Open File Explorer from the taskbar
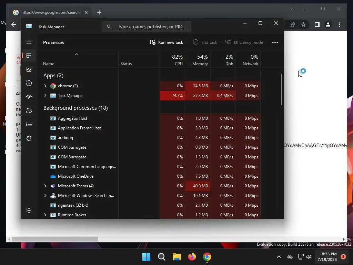This screenshot has height=265, width=353. [177, 257]
